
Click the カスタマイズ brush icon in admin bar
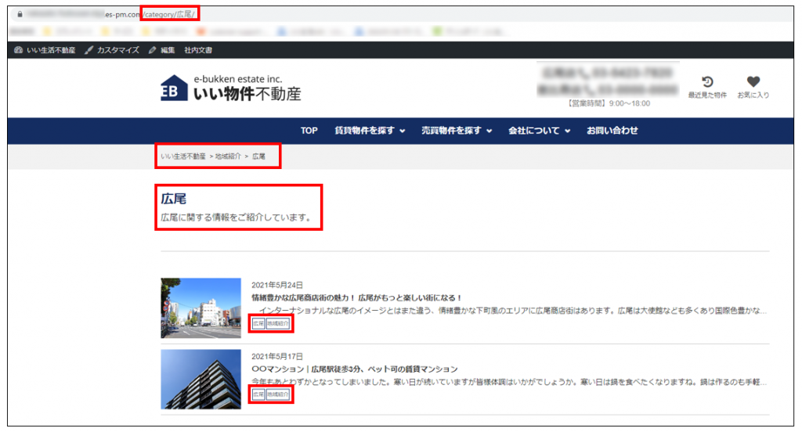(89, 50)
